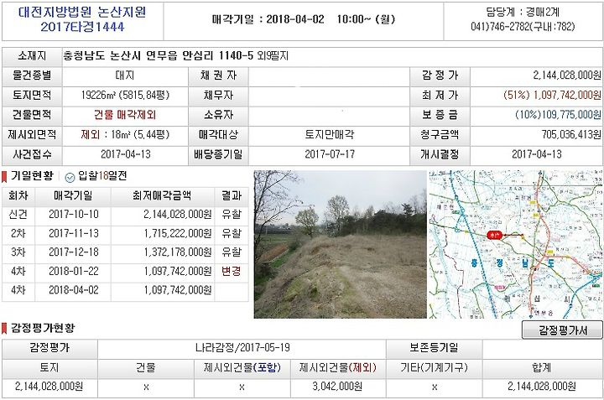Screen dimensions: 604x400
Task: Select the appraisal value 2,144,028,000원 beside 감정가
Action: [567, 75]
